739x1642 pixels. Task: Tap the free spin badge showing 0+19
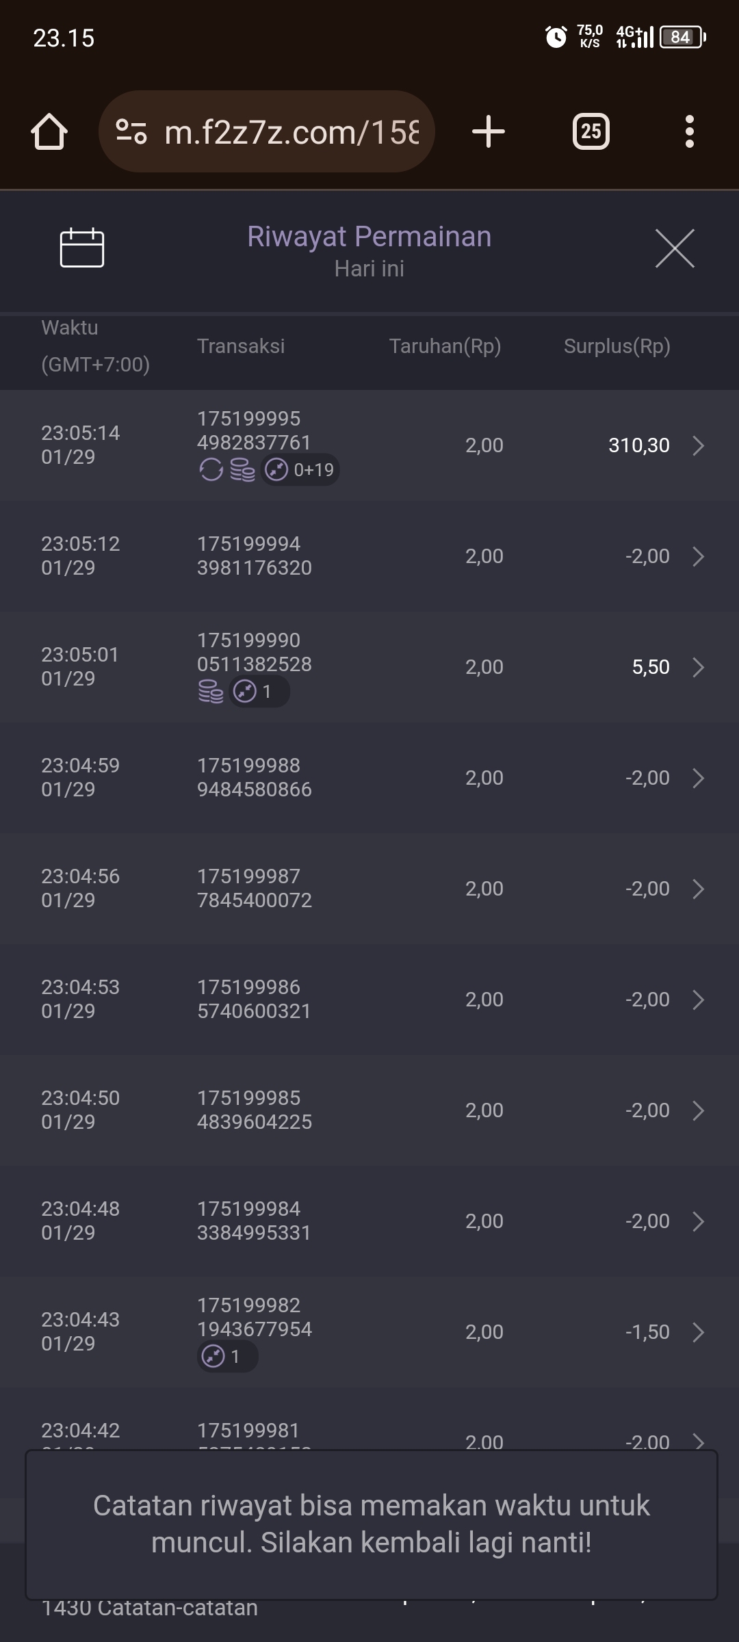point(301,470)
